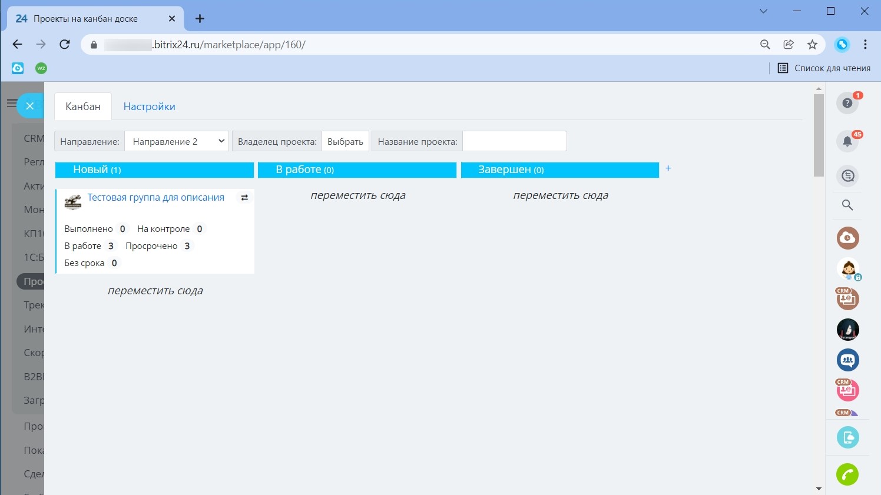Open notifications bell icon

(847, 141)
